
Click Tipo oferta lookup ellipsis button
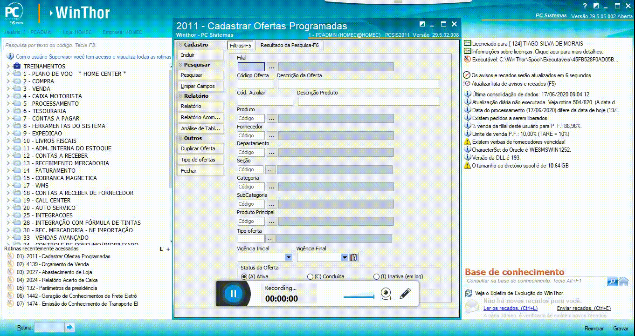270,238
